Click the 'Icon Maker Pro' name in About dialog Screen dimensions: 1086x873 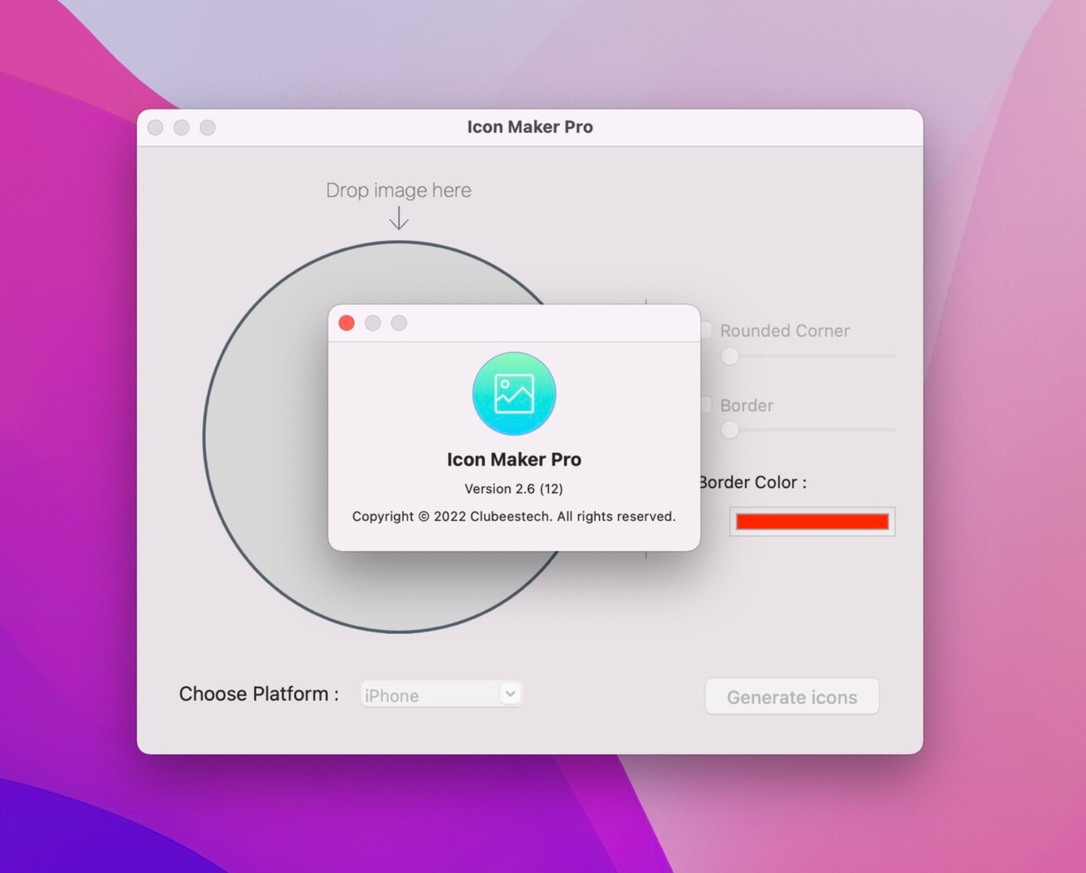pos(514,459)
